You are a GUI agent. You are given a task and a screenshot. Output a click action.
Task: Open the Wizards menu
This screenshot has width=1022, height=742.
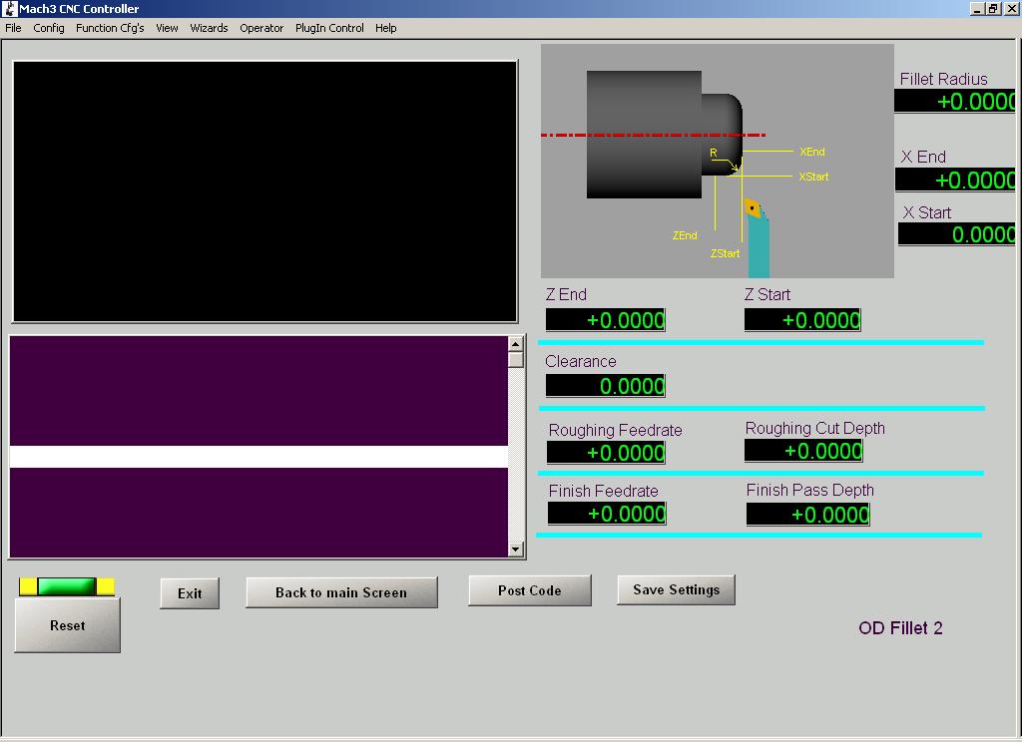click(209, 28)
